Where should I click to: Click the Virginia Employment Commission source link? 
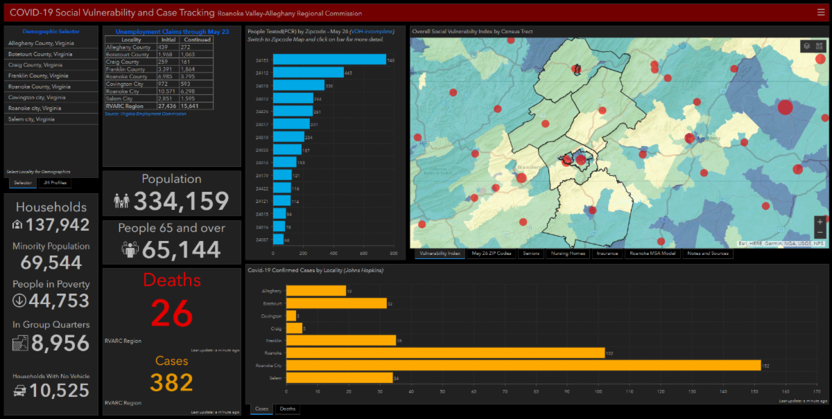146,114
